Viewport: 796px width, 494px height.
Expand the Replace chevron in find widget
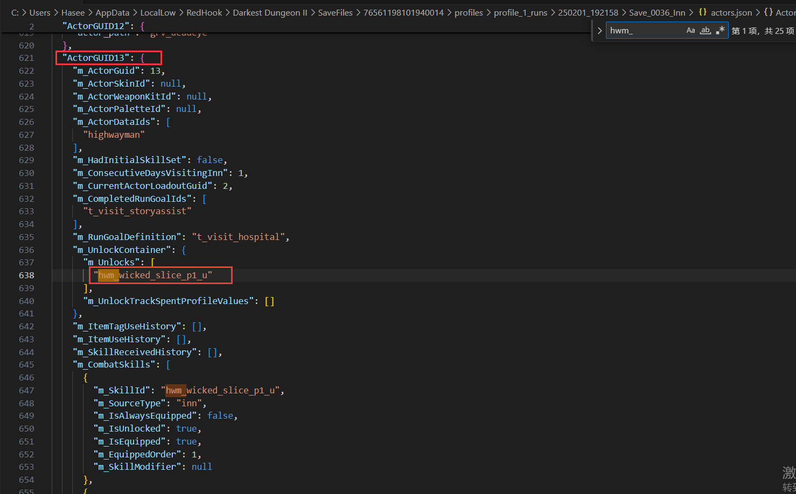click(x=599, y=31)
